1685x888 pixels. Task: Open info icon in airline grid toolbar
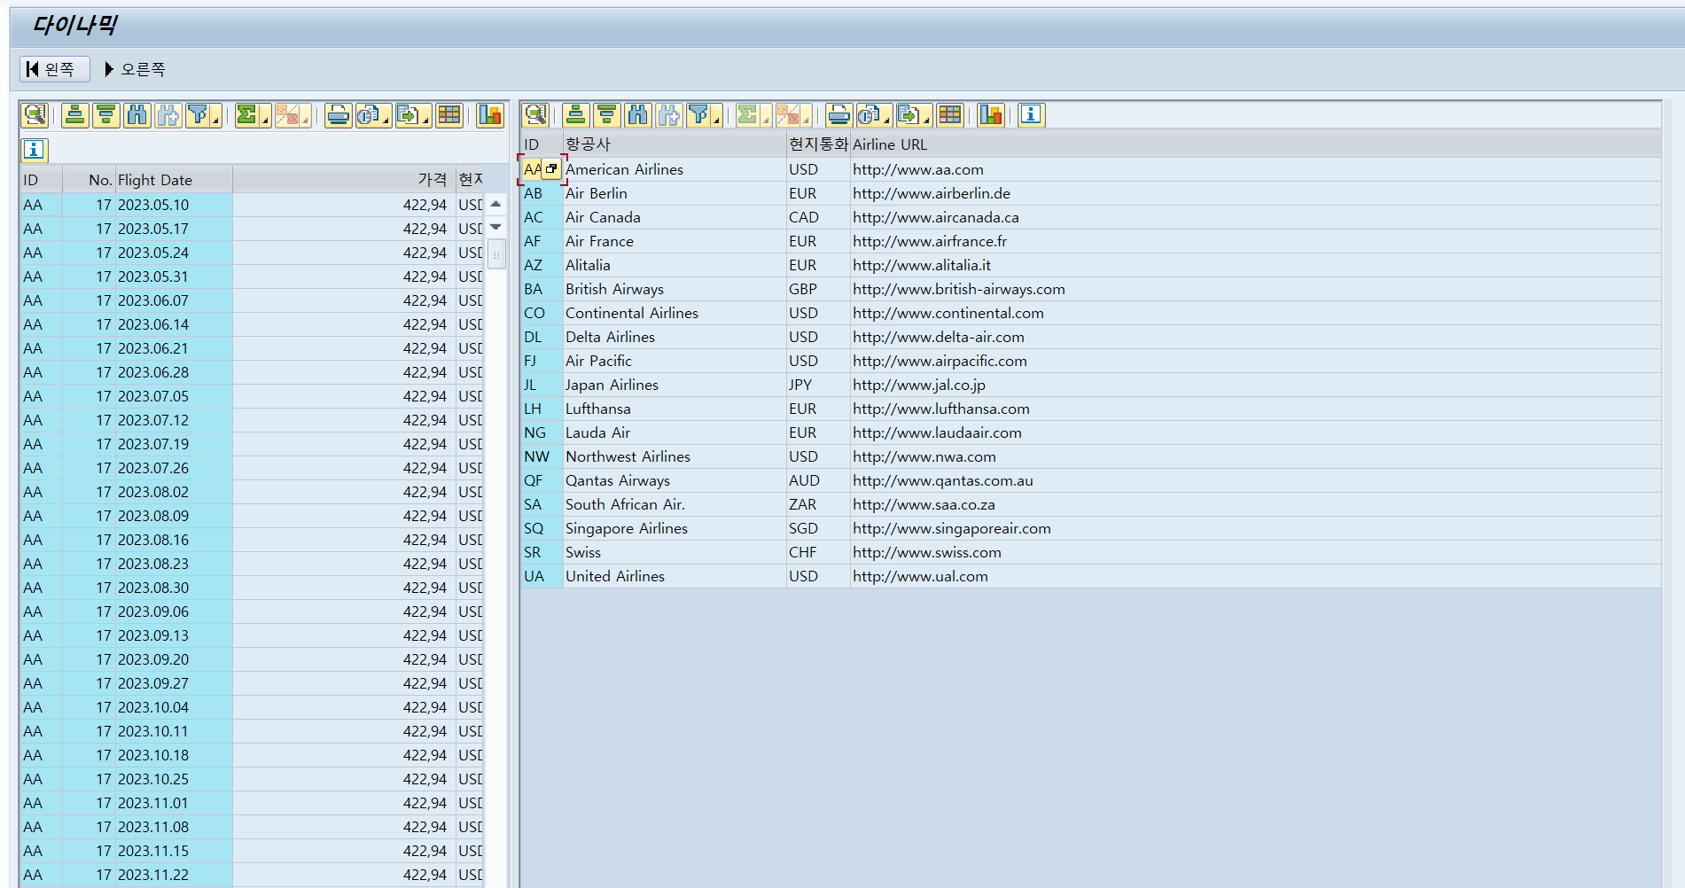1031,115
